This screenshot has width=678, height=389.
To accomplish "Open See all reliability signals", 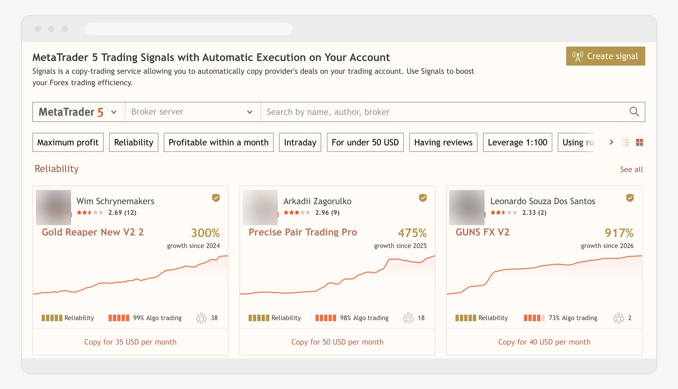I will click(631, 170).
